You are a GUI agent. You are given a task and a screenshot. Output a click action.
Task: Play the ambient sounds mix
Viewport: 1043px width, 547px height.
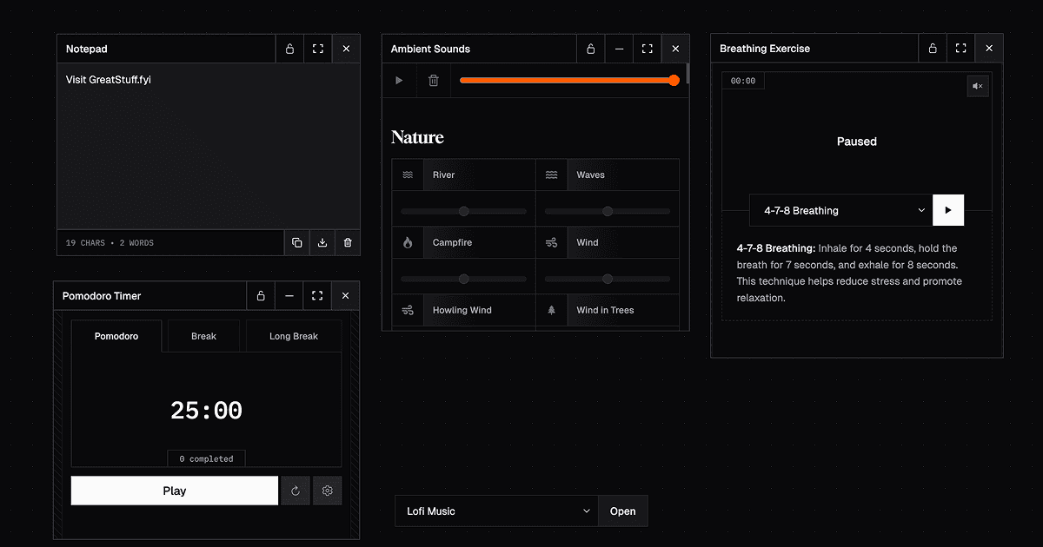pyautogui.click(x=399, y=80)
